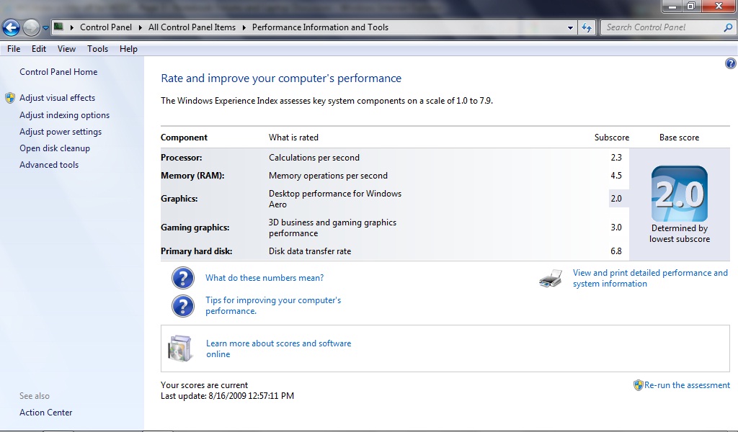Click the Refresh button beside address bar
Viewport: 738px width, 432px height.
[587, 27]
